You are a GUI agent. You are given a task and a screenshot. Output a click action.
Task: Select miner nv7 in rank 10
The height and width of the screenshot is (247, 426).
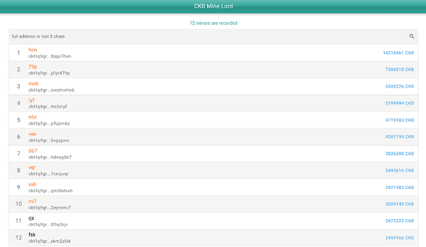click(33, 201)
